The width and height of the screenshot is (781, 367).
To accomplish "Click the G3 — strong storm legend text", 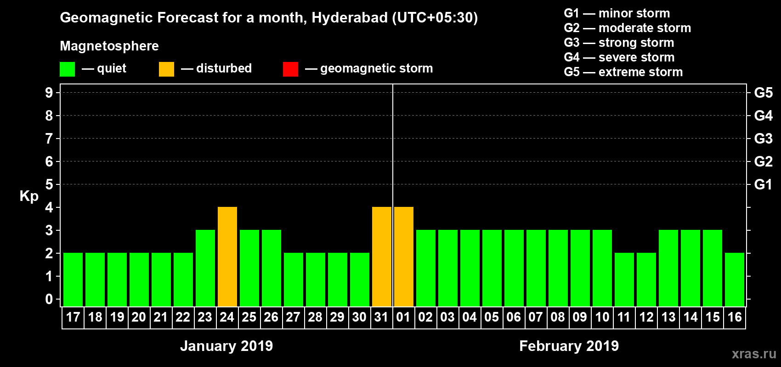I will pos(619,43).
